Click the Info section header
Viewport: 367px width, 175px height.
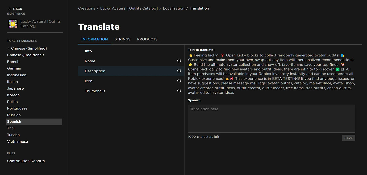(x=88, y=51)
